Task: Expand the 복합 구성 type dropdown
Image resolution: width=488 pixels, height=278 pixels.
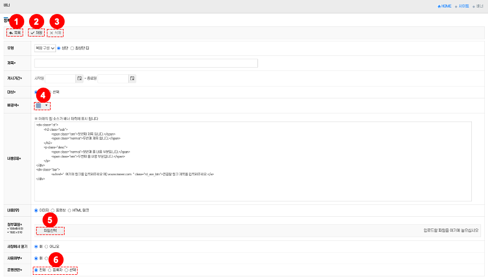Action: (x=45, y=48)
